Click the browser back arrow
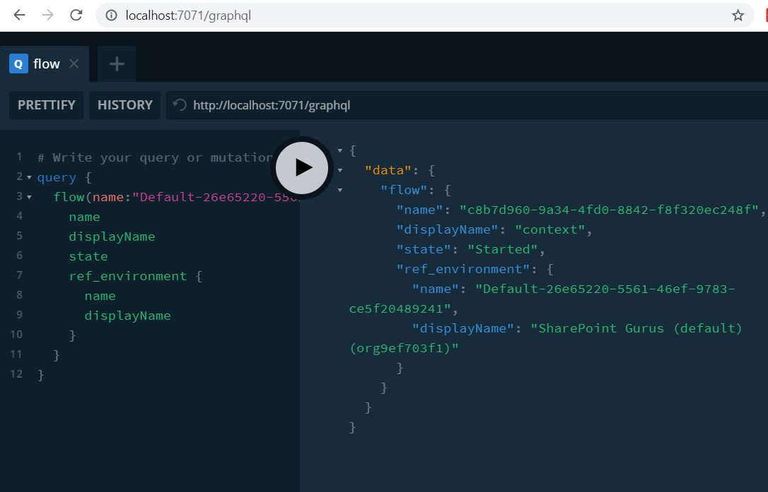 coord(19,16)
